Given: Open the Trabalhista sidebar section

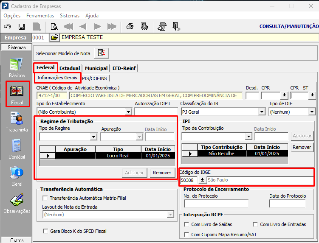Looking at the screenshot, I should (17, 122).
